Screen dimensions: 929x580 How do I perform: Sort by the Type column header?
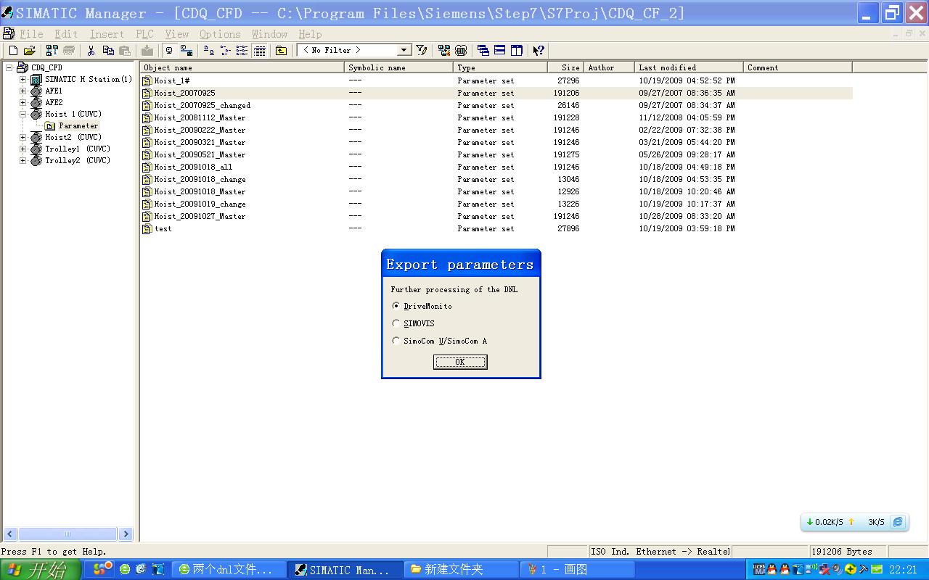point(500,67)
